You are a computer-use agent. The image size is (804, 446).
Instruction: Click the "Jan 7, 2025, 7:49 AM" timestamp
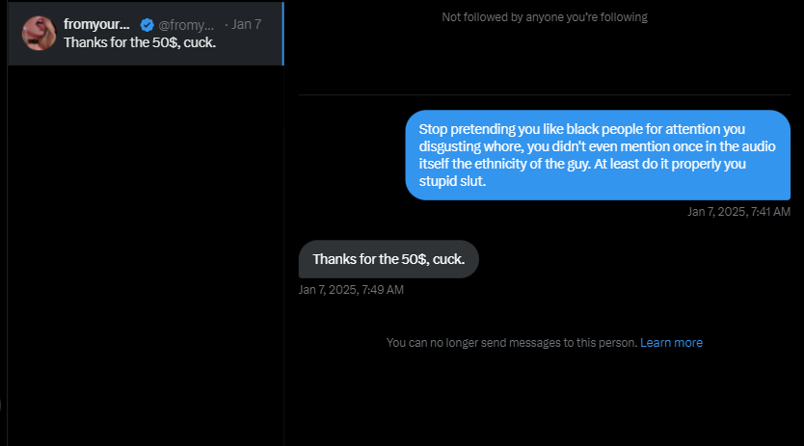351,290
